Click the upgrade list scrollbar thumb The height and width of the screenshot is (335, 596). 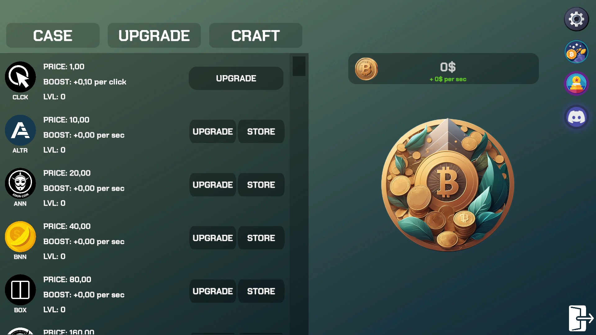(x=299, y=66)
